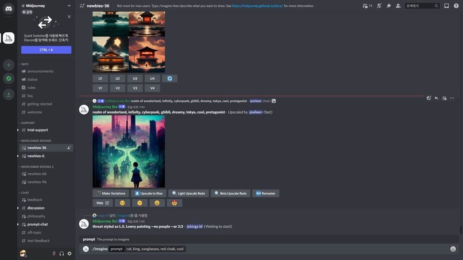463x260 pixels.
Task: Toggle headphones deafen in user panel
Action: pyautogui.click(x=62, y=253)
